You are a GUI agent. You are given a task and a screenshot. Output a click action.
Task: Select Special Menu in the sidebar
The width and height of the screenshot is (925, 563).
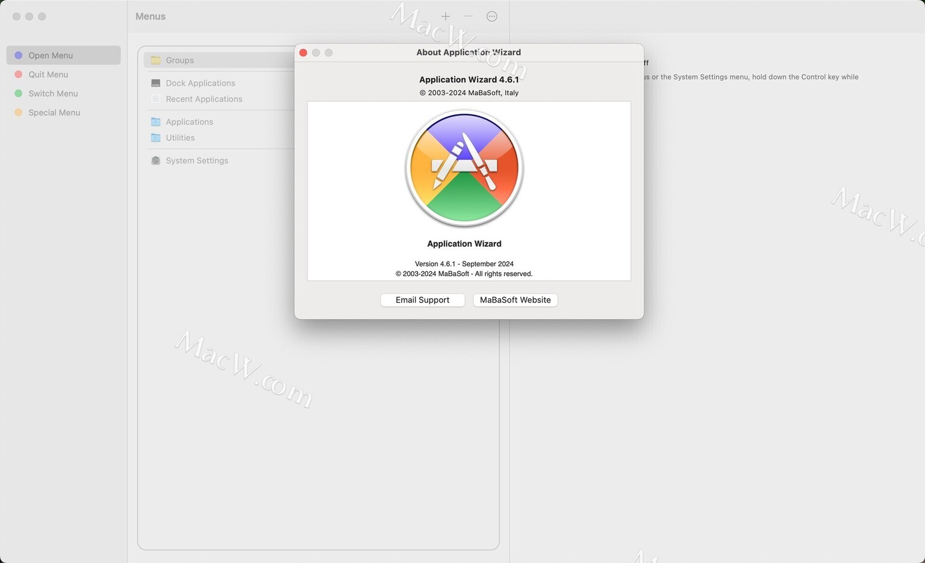point(63,112)
